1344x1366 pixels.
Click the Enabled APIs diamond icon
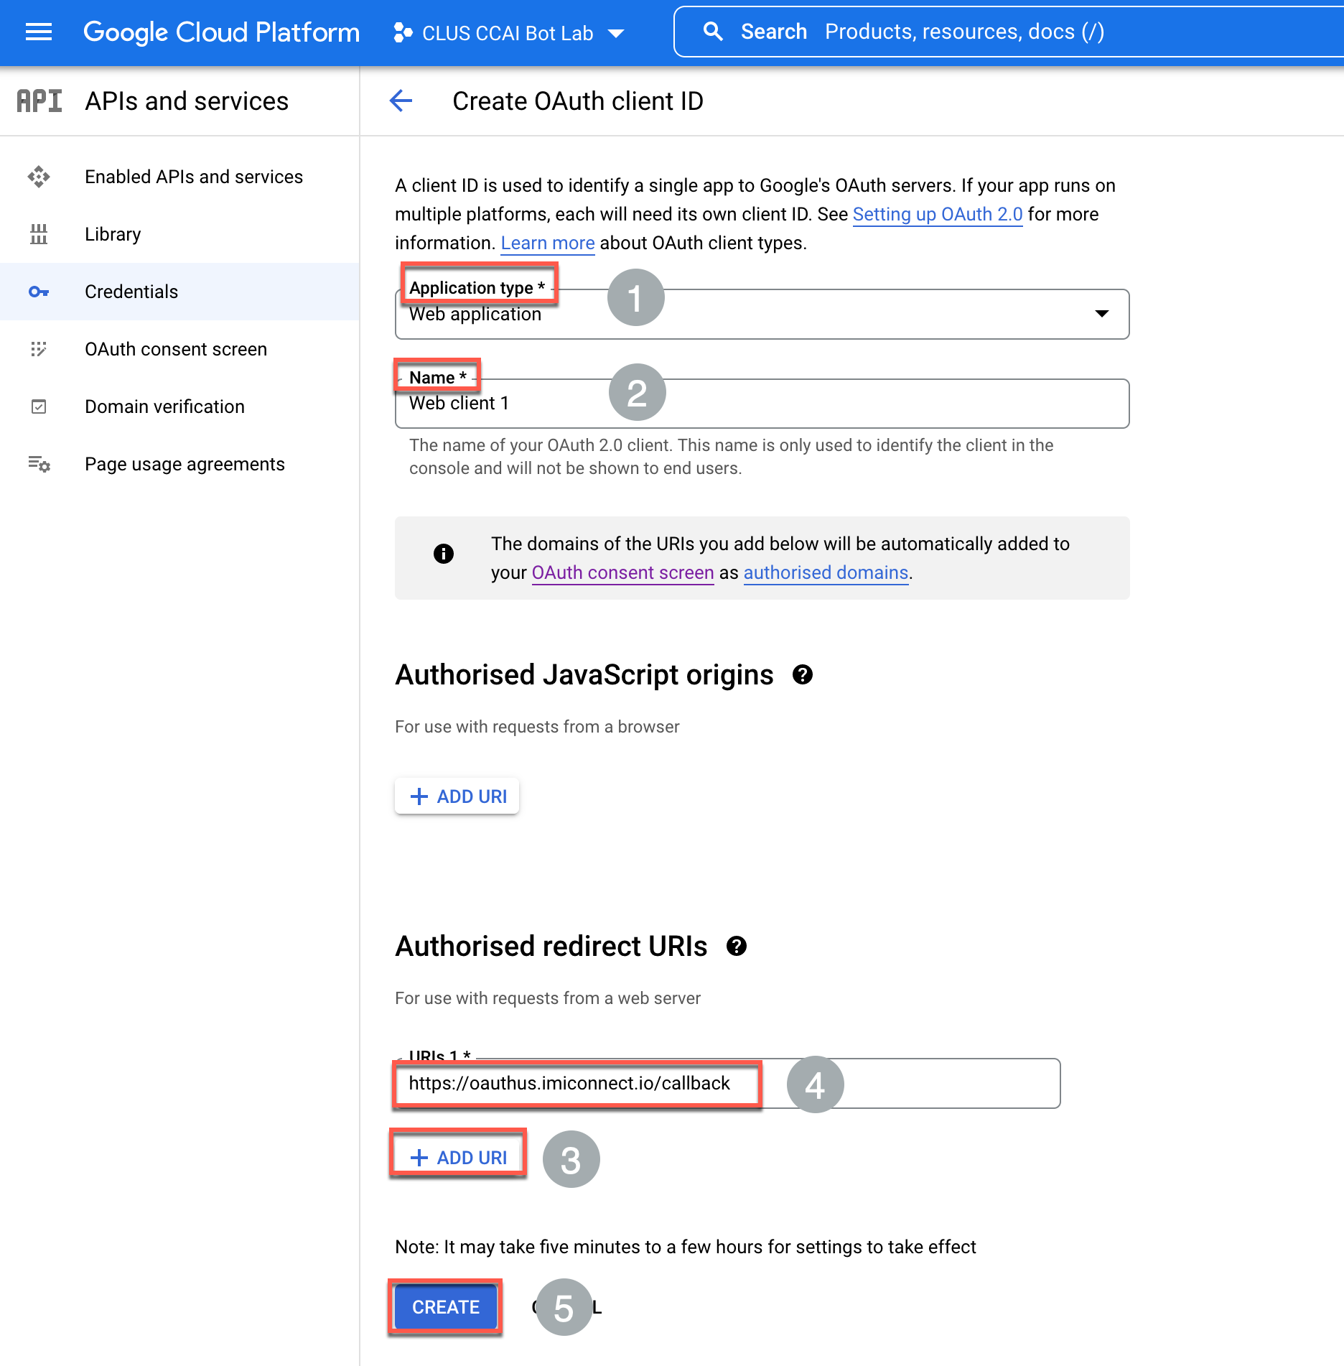(39, 177)
